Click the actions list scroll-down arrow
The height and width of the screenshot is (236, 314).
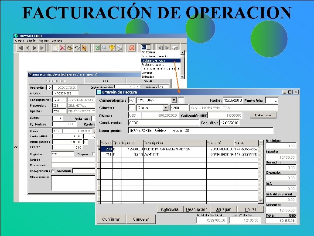[x=182, y=77]
